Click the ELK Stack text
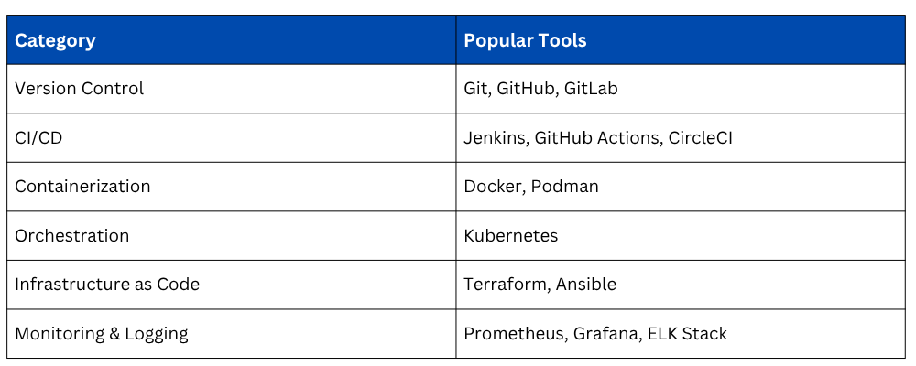 click(x=687, y=333)
